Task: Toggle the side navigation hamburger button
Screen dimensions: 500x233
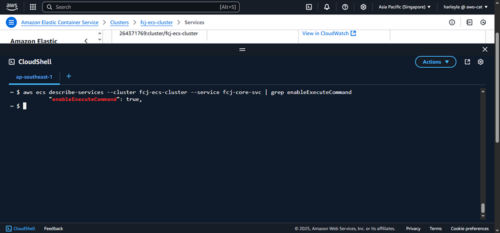Action: click(x=11, y=22)
